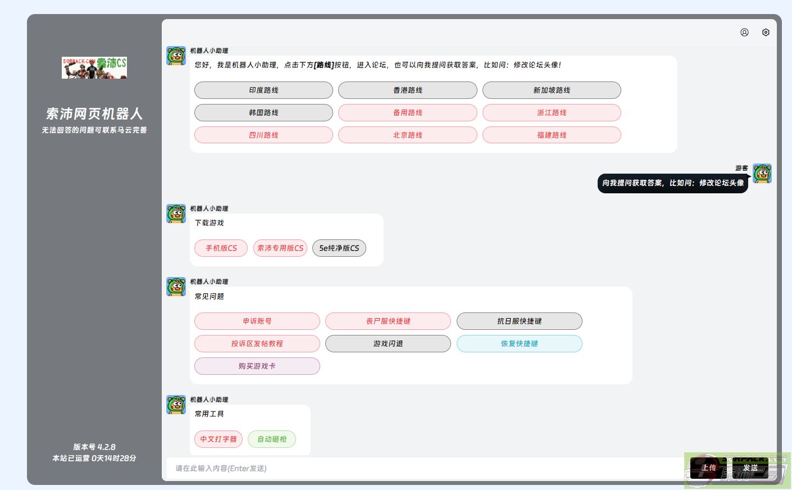Screen dimensions: 792x490
Task: Click the robot avatar beside 常用工具 message
Action: (x=176, y=405)
